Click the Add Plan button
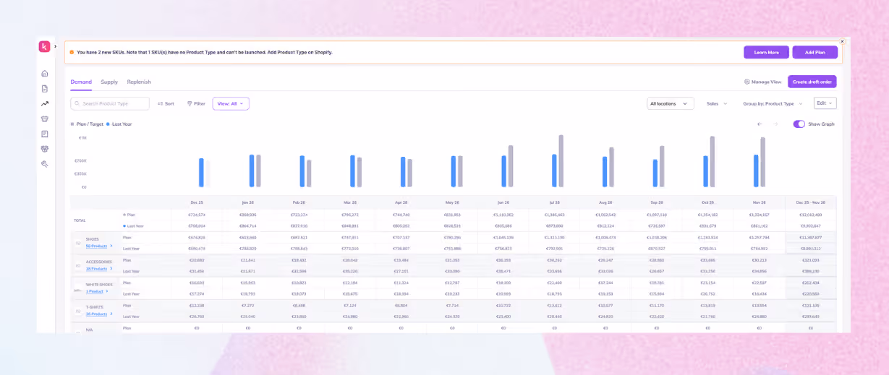Image resolution: width=889 pixels, height=375 pixels. (x=814, y=52)
